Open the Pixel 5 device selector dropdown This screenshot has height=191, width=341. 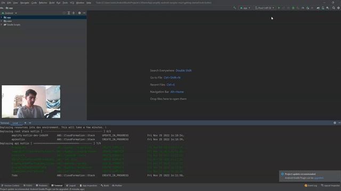tap(264, 8)
